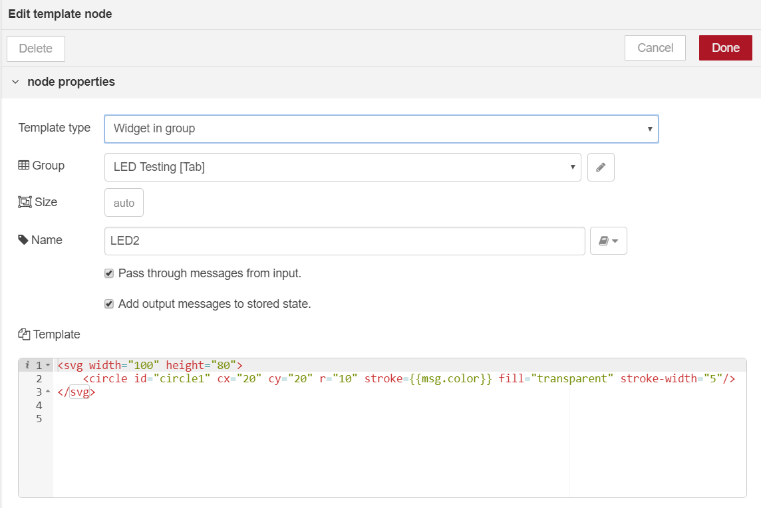
Task: Open the Template type dropdown
Action: tap(381, 129)
